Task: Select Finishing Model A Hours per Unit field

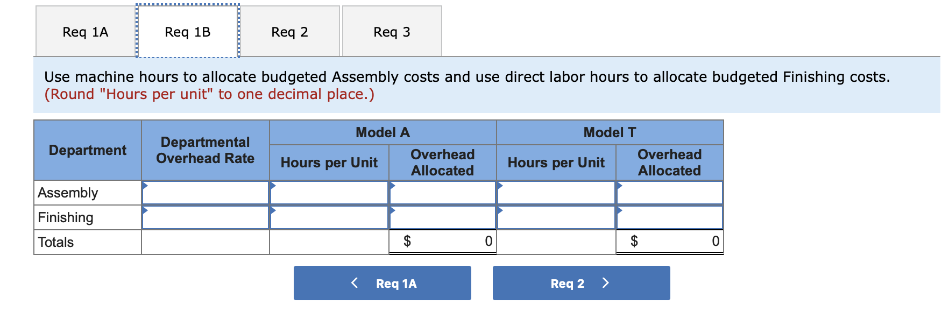Action: tap(329, 217)
